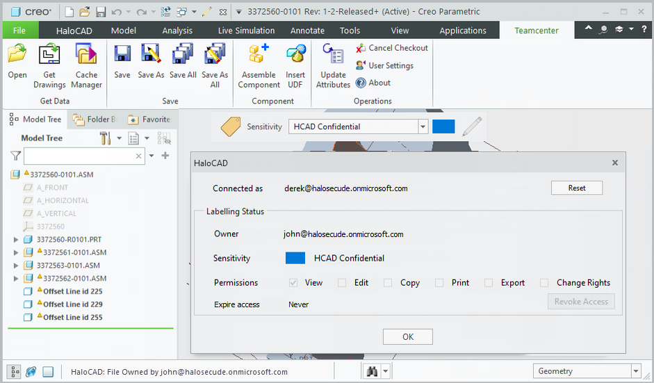The width and height of the screenshot is (654, 383).
Task: Click the Get Drawings icon
Action: (x=49, y=56)
